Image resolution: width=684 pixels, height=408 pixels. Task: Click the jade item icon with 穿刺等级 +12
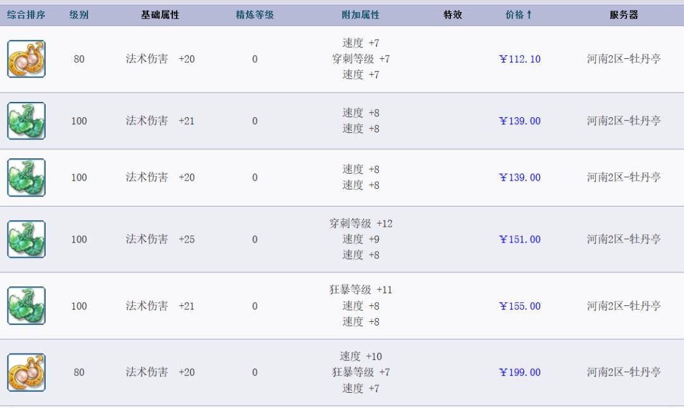coord(26,239)
